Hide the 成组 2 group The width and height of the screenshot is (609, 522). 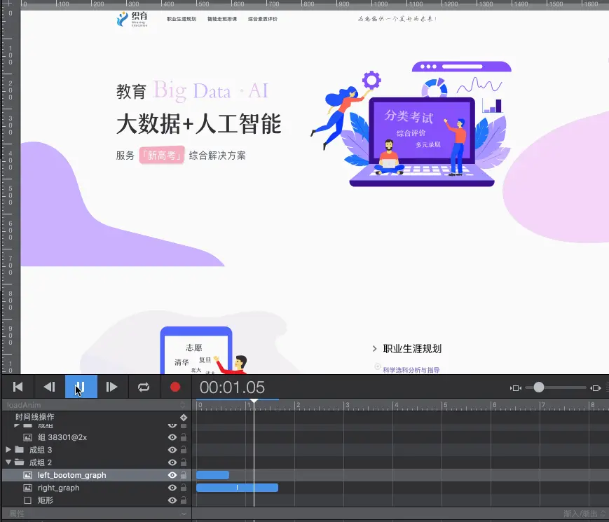172,462
